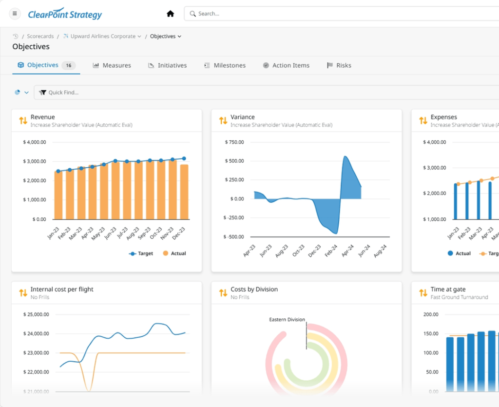Click the 16 count badge on Objectives tab
Screen dimensions: 499x407
click(x=69, y=65)
